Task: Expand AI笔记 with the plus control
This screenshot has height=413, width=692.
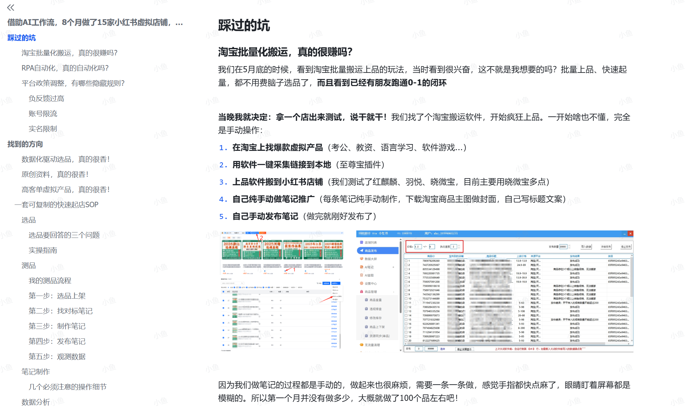Action: (393, 267)
